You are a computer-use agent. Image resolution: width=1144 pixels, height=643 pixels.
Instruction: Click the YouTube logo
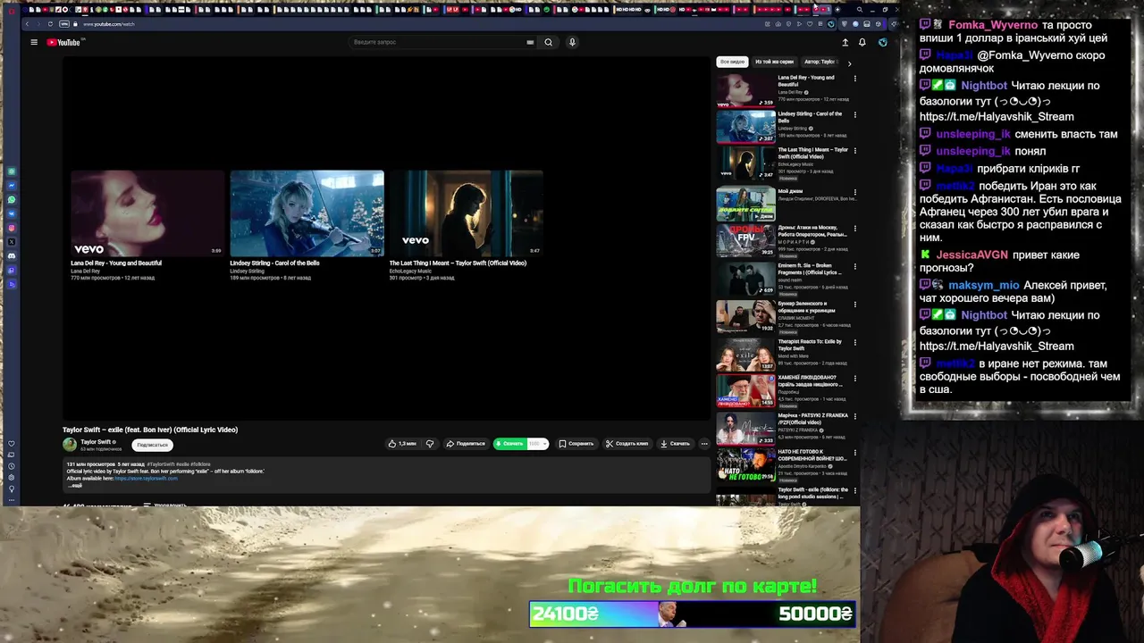(63, 42)
